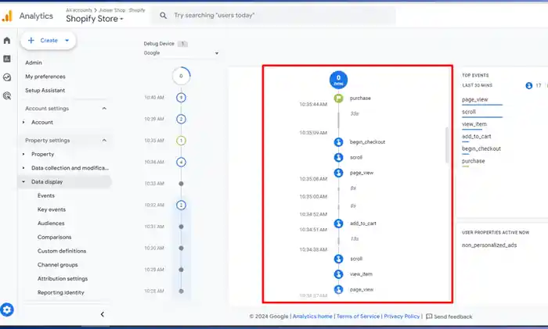The height and width of the screenshot is (329, 548).
Task: Click the add_to_cart event icon
Action: click(338, 224)
